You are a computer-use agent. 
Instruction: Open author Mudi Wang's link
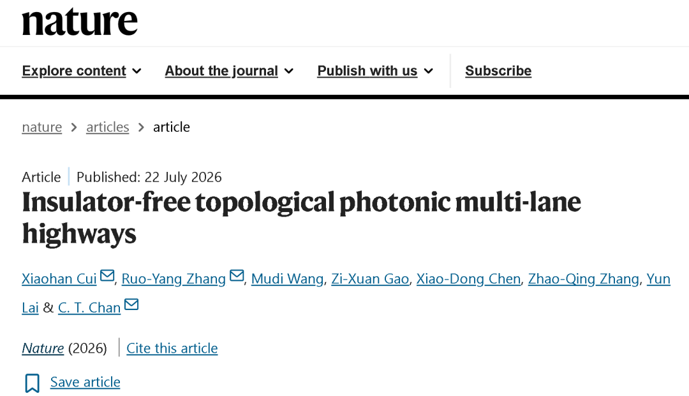(x=287, y=279)
